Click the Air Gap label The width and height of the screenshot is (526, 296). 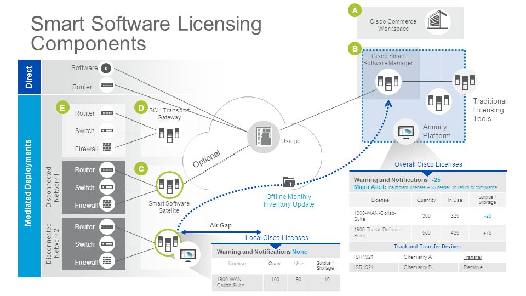click(x=220, y=225)
